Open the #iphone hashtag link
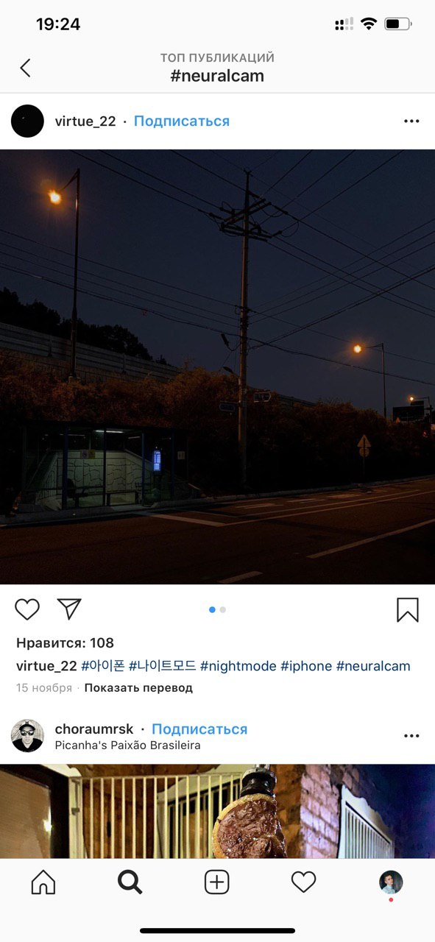Image resolution: width=435 pixels, height=942 pixels. point(306,666)
